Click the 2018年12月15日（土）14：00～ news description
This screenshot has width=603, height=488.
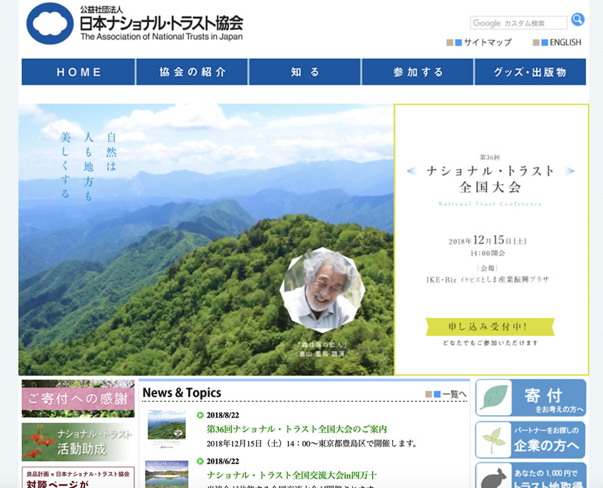312,443
